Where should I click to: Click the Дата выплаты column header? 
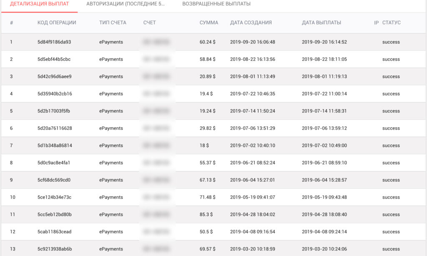pyautogui.click(x=322, y=23)
